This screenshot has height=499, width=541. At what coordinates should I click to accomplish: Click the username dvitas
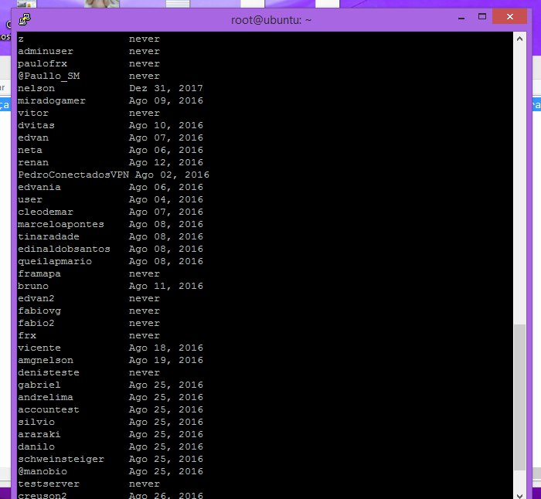tap(36, 125)
